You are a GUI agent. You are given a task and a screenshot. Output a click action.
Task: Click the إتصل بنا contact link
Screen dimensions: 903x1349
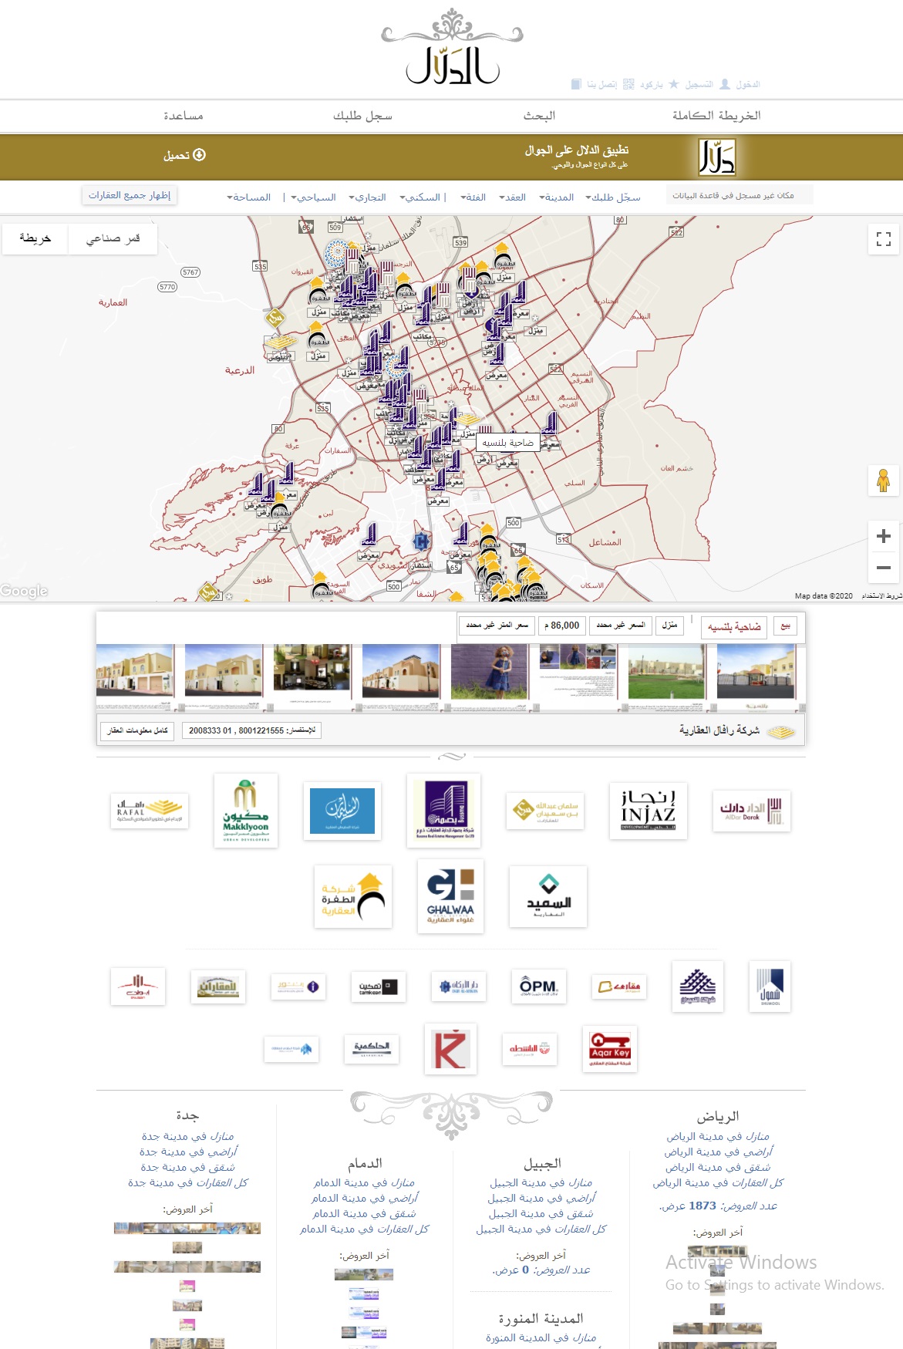coord(601,84)
